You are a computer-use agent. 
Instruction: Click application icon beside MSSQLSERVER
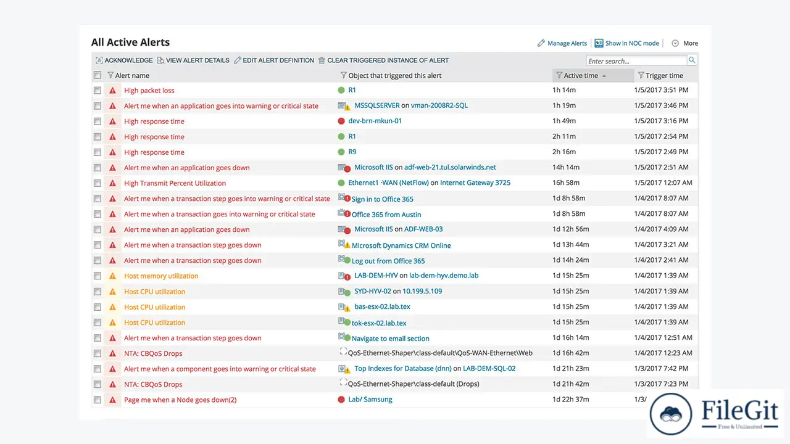pyautogui.click(x=344, y=106)
